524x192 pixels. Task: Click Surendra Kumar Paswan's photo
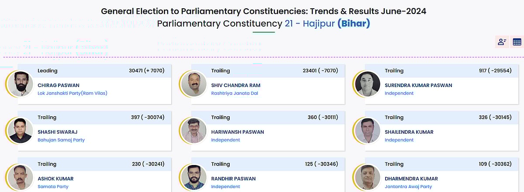pos(367,84)
